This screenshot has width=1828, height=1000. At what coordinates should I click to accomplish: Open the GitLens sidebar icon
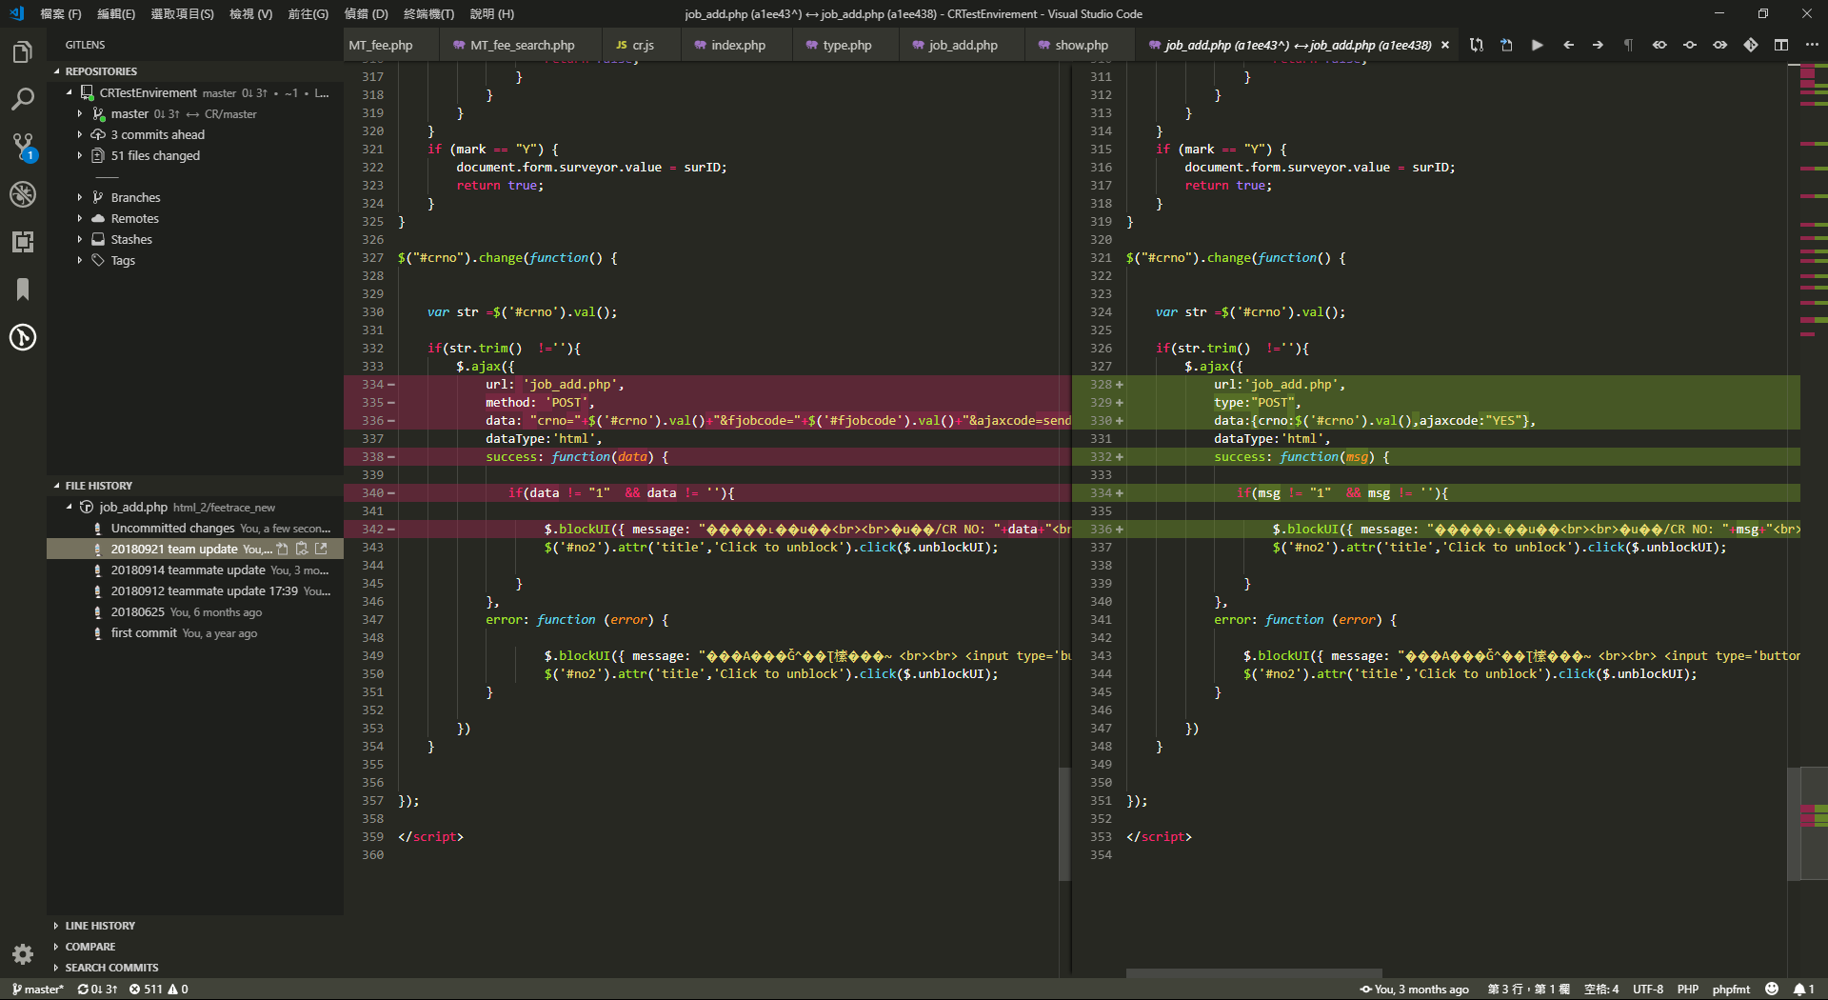(23, 337)
